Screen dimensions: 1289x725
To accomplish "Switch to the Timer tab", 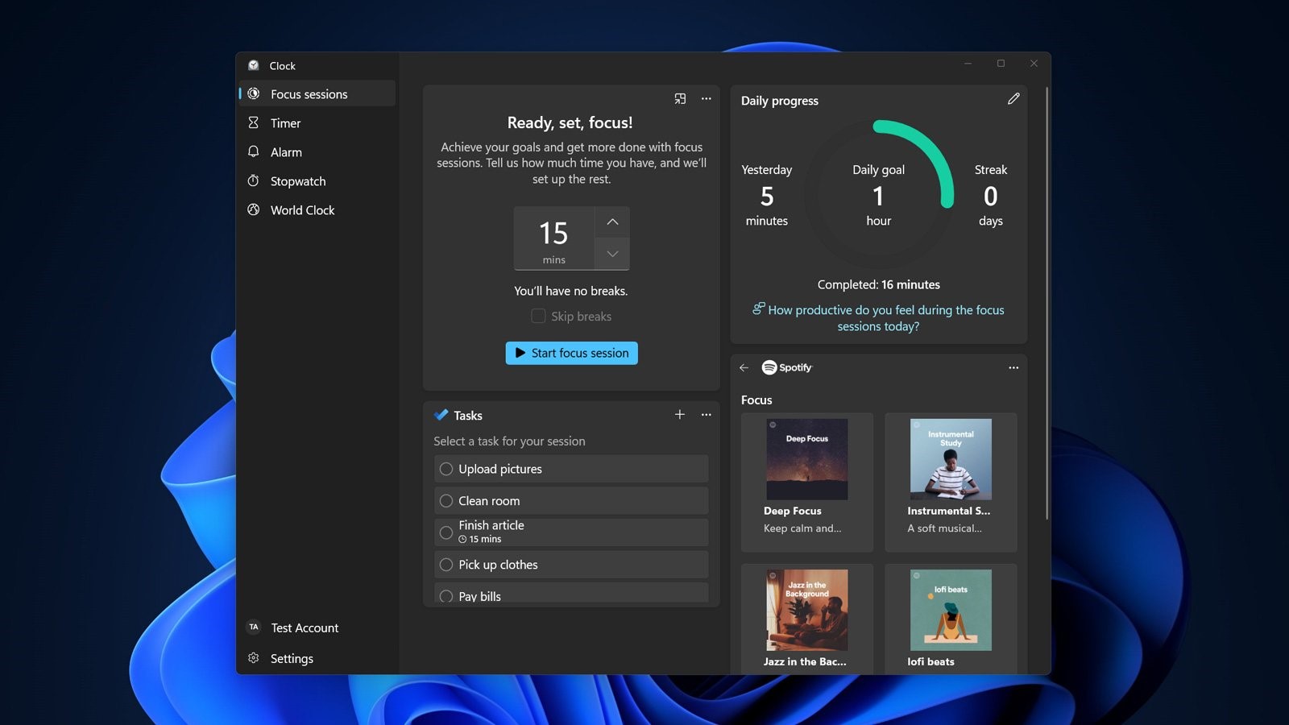I will [x=285, y=123].
